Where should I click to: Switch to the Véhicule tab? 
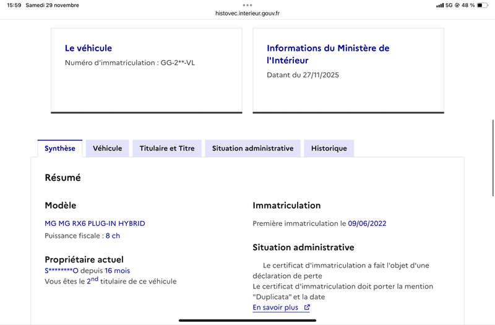pyautogui.click(x=108, y=149)
